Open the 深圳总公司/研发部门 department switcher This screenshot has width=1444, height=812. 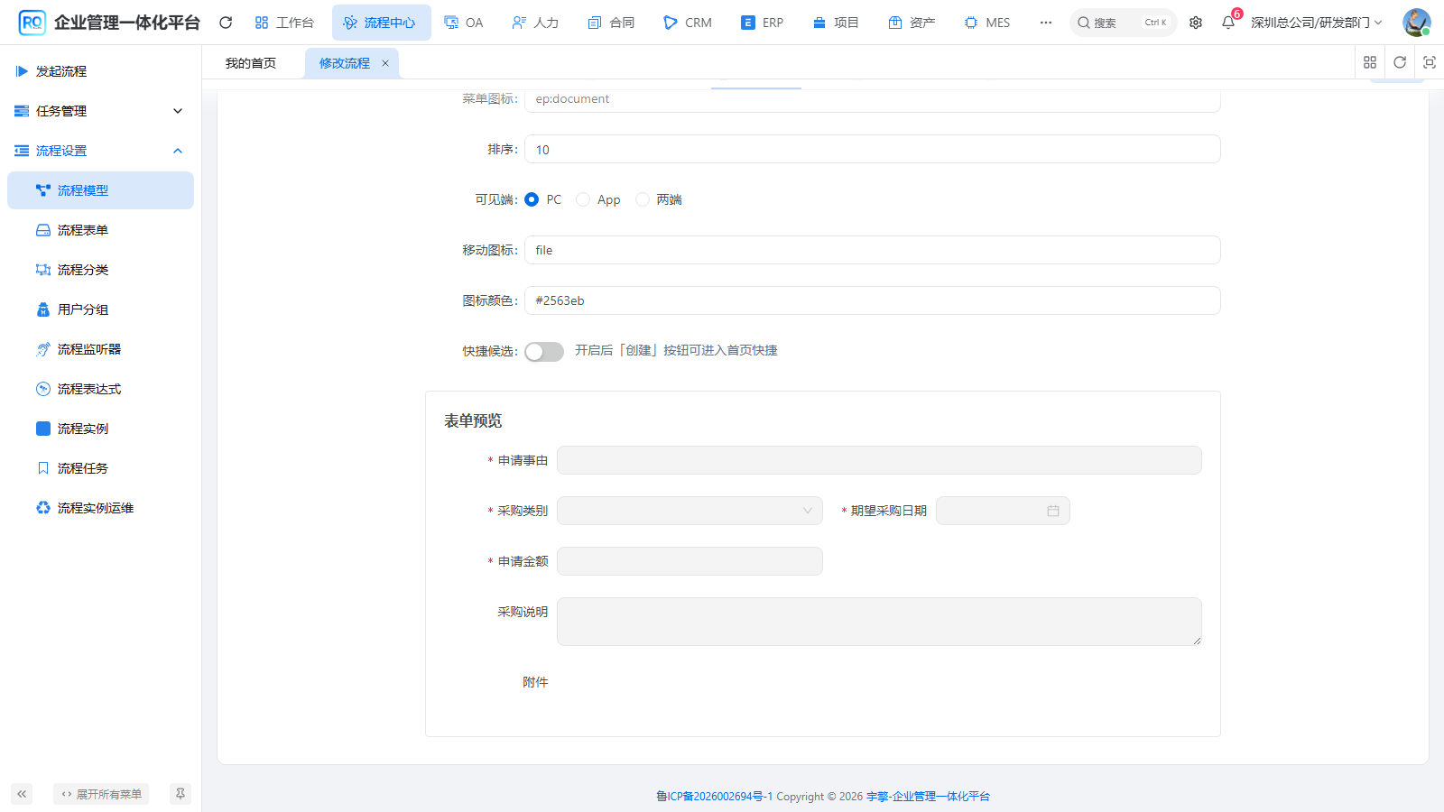(1316, 23)
